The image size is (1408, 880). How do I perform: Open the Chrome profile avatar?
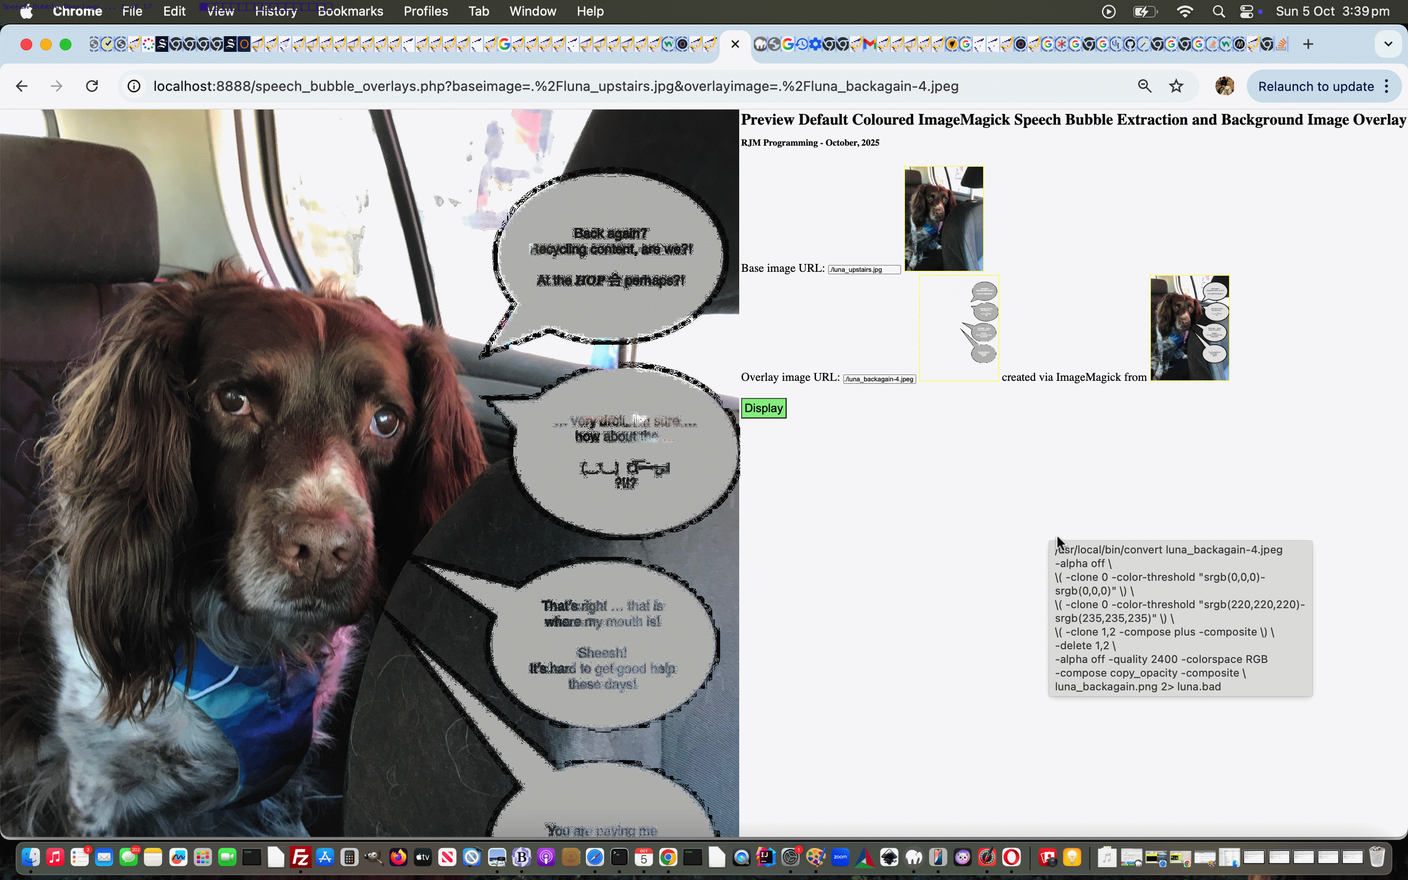(1224, 86)
